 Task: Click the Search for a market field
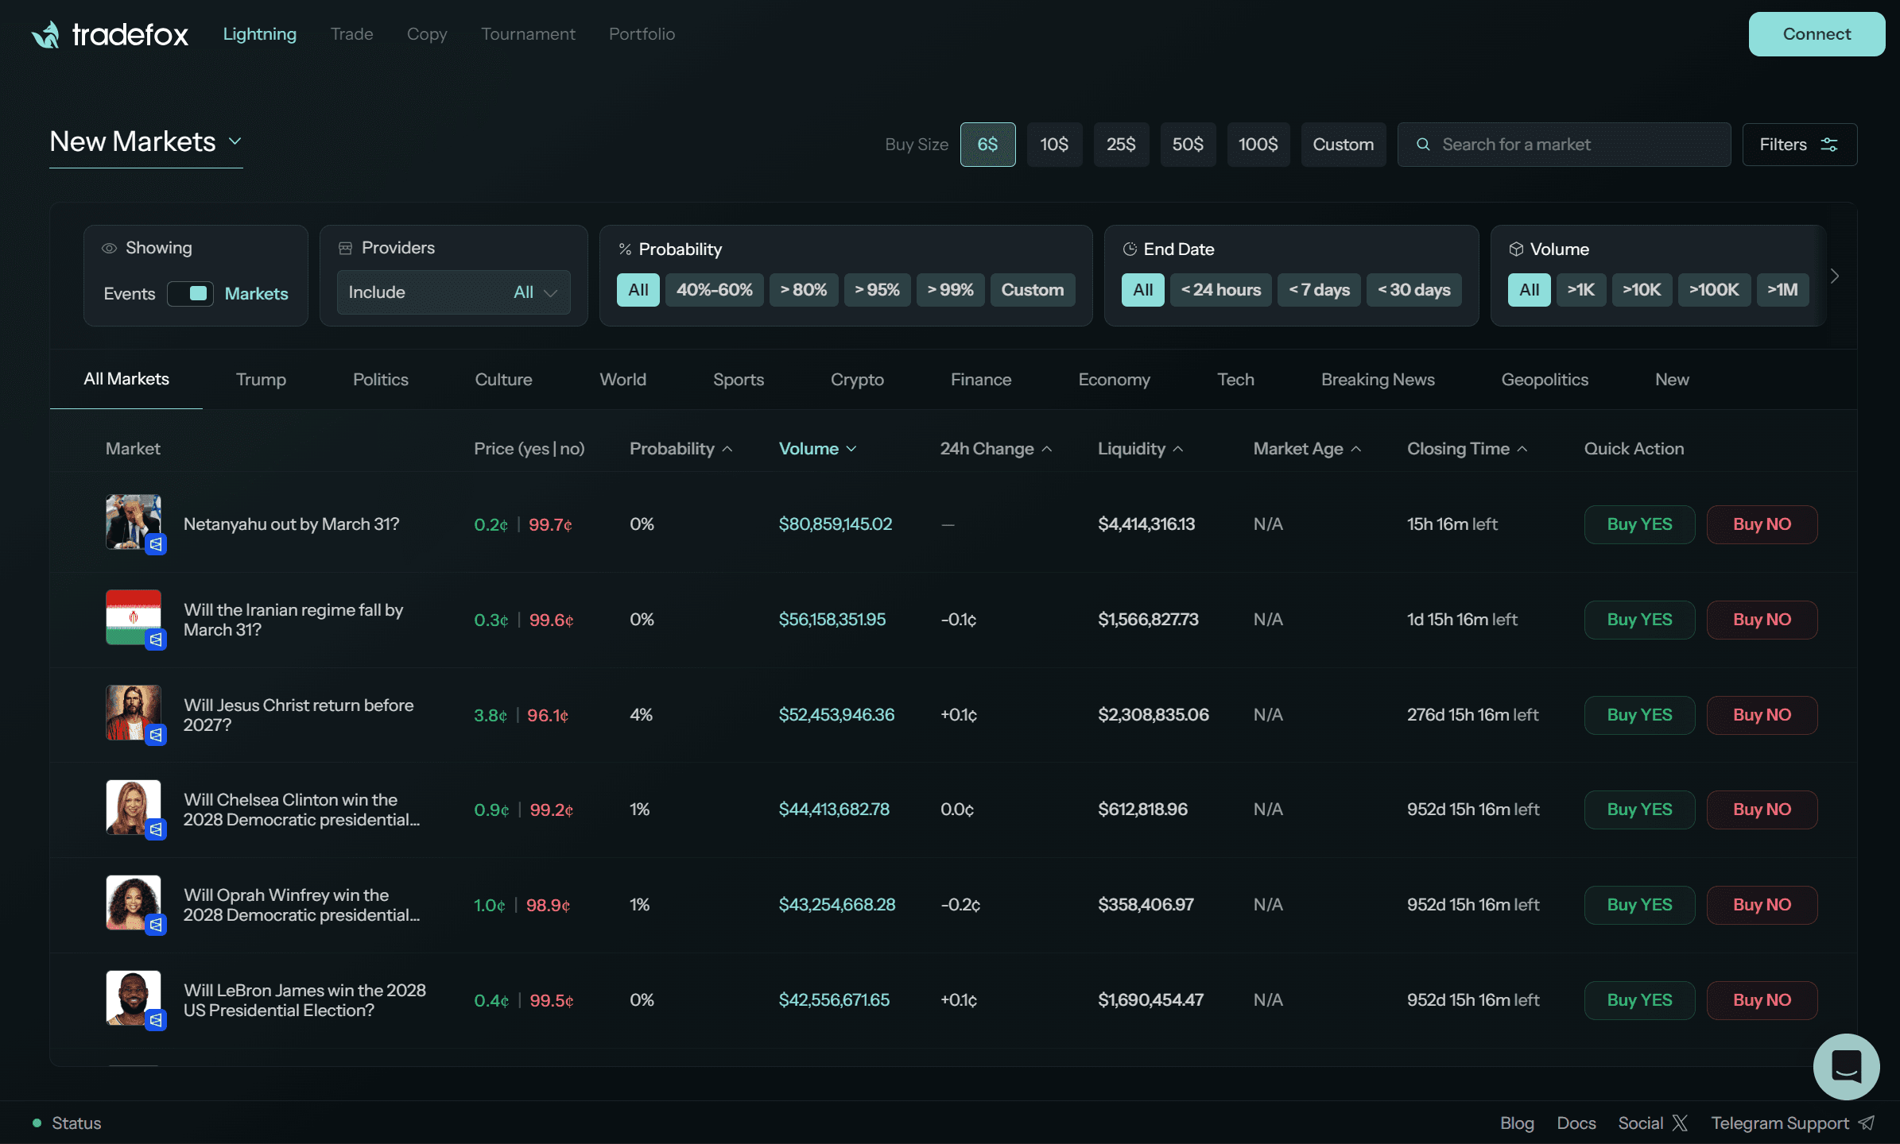coord(1564,145)
